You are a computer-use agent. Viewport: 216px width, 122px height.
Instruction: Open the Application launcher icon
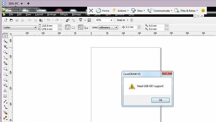(81, 20)
